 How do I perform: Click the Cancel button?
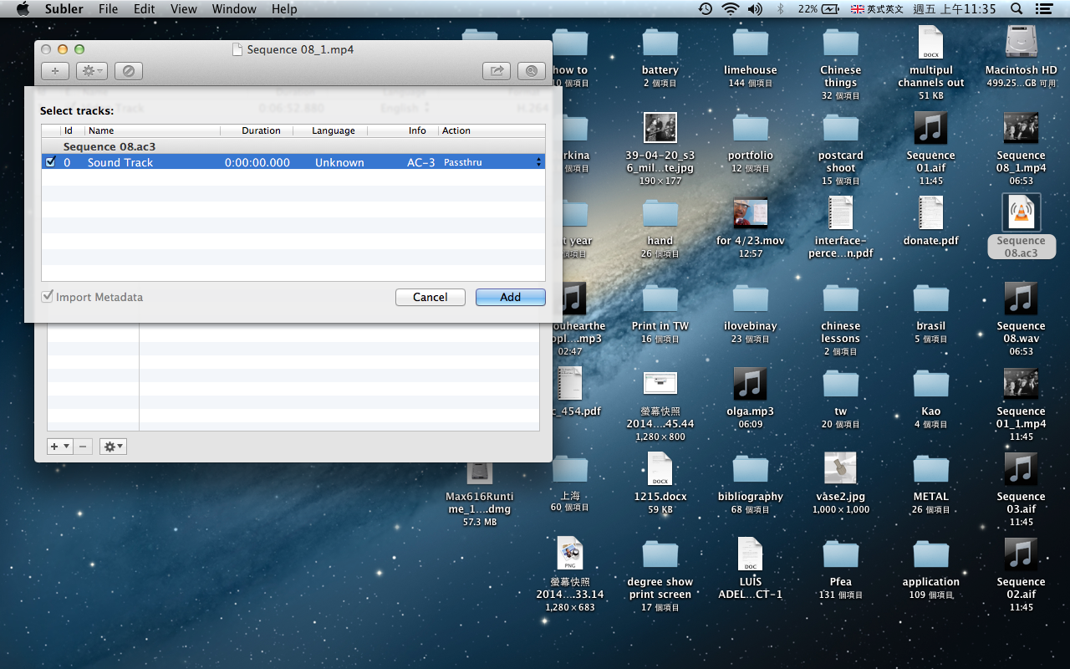click(x=430, y=297)
